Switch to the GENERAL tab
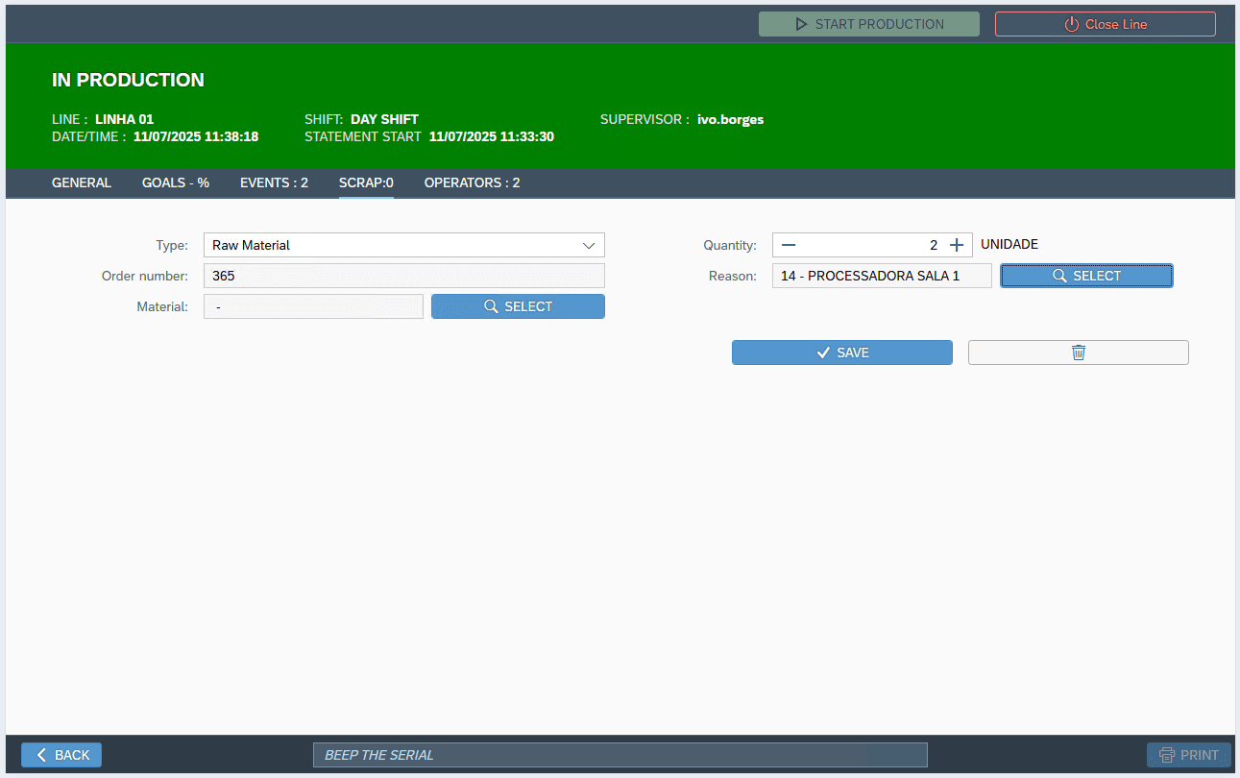 click(82, 182)
